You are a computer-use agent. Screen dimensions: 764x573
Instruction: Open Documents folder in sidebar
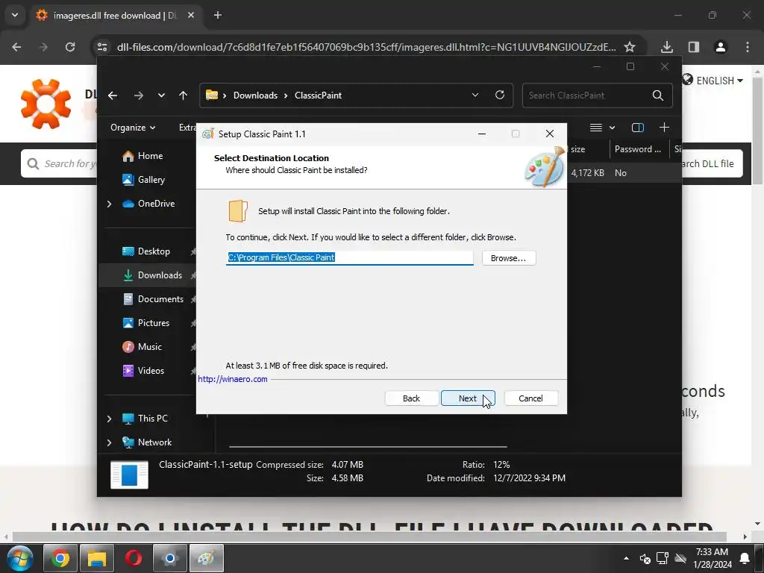coord(160,299)
